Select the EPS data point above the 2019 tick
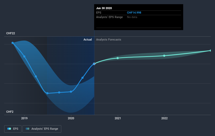Screen dimensions: 215x136 coord(24,56)
